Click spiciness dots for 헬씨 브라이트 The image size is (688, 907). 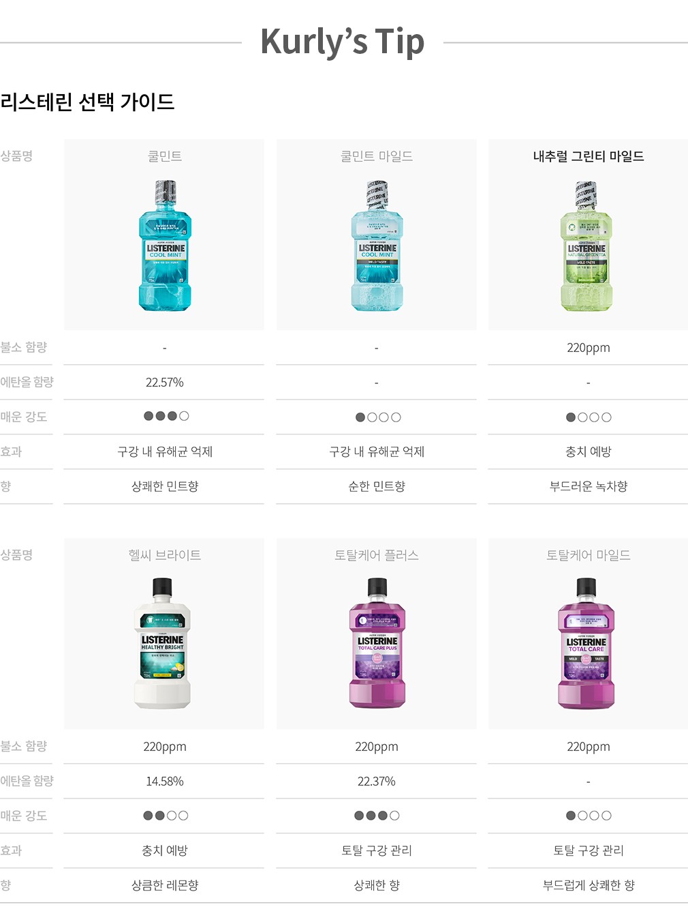166,816
